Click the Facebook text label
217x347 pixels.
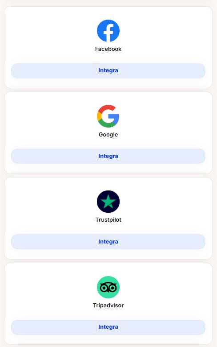(108, 49)
